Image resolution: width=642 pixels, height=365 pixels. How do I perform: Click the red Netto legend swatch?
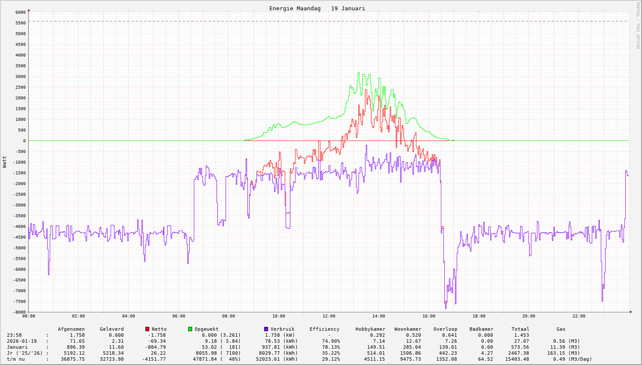[148, 329]
